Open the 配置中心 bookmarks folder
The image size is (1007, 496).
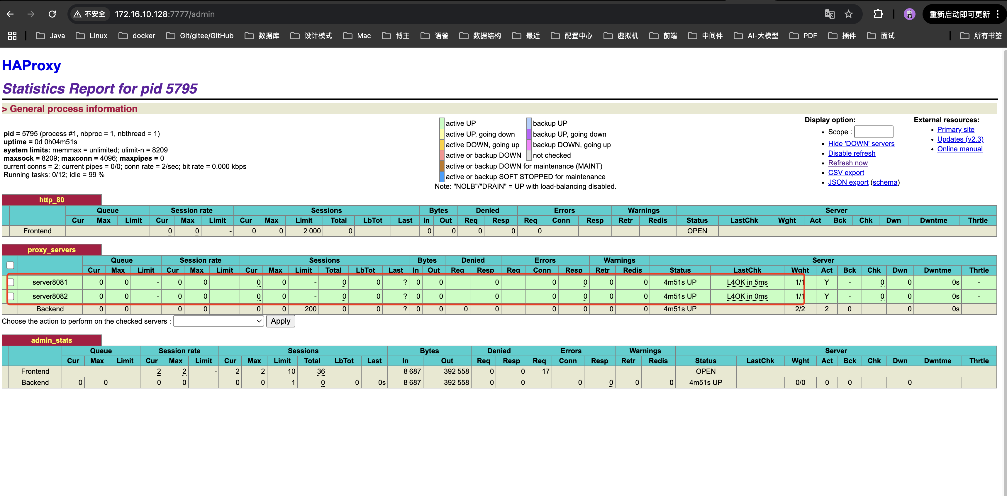(x=572, y=35)
